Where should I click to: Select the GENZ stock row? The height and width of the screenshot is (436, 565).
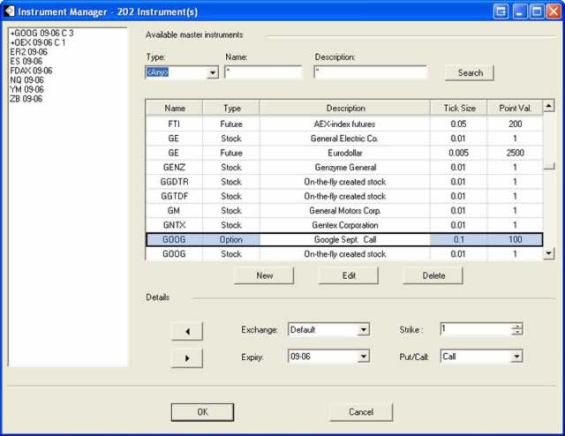(x=344, y=167)
